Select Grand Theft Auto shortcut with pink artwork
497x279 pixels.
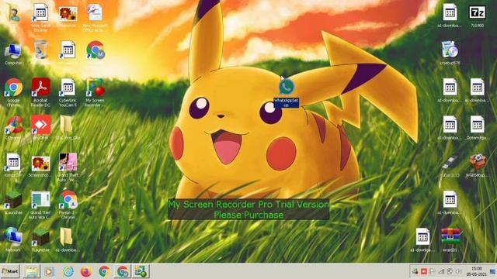point(68,167)
